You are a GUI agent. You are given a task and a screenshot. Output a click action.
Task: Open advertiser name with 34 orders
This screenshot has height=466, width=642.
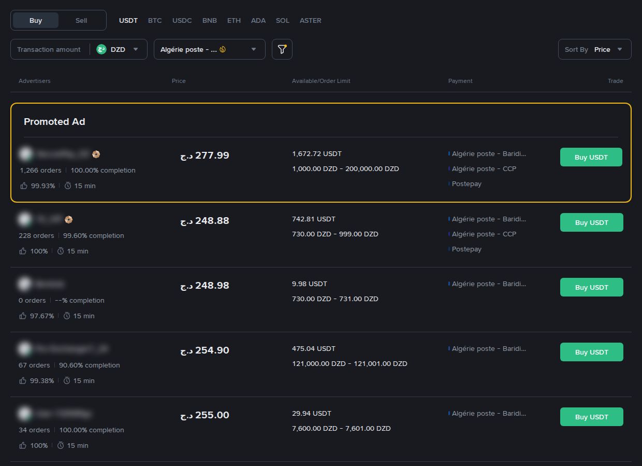pos(63,414)
